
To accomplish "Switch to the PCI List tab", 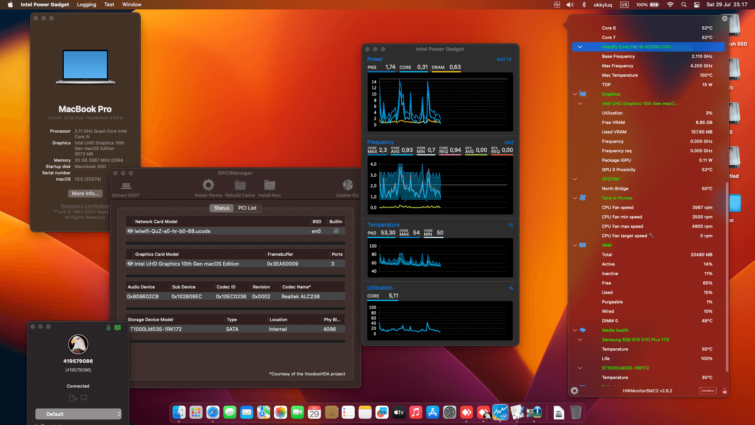I will [247, 208].
